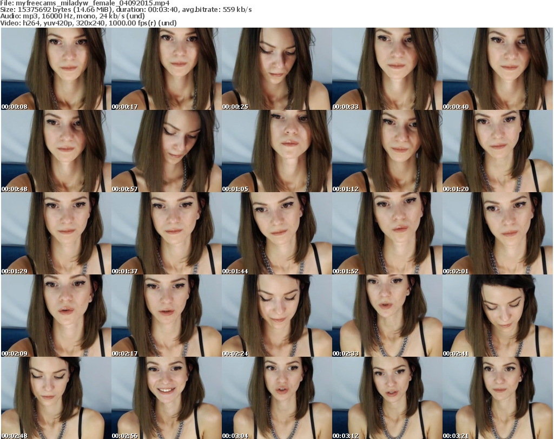Screen dimensions: 554x439
Task: View the frame labeled 00:03:21
Action: [x=498, y=398]
